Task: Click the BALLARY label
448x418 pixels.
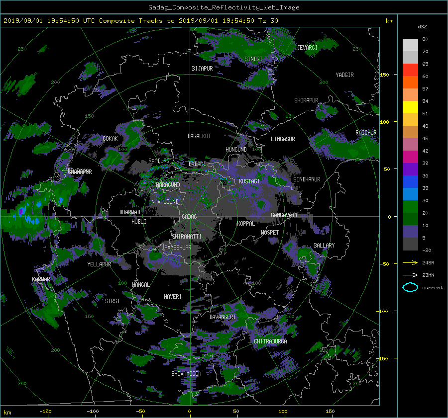Action: (324, 246)
